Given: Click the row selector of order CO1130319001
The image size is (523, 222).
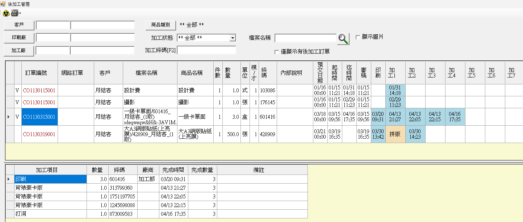Looking at the screenshot, I should click(10, 134).
